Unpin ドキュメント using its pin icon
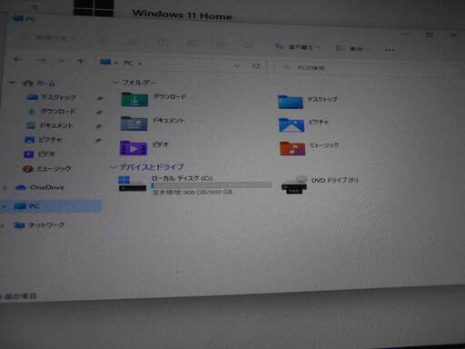The image size is (465, 349). [x=98, y=126]
